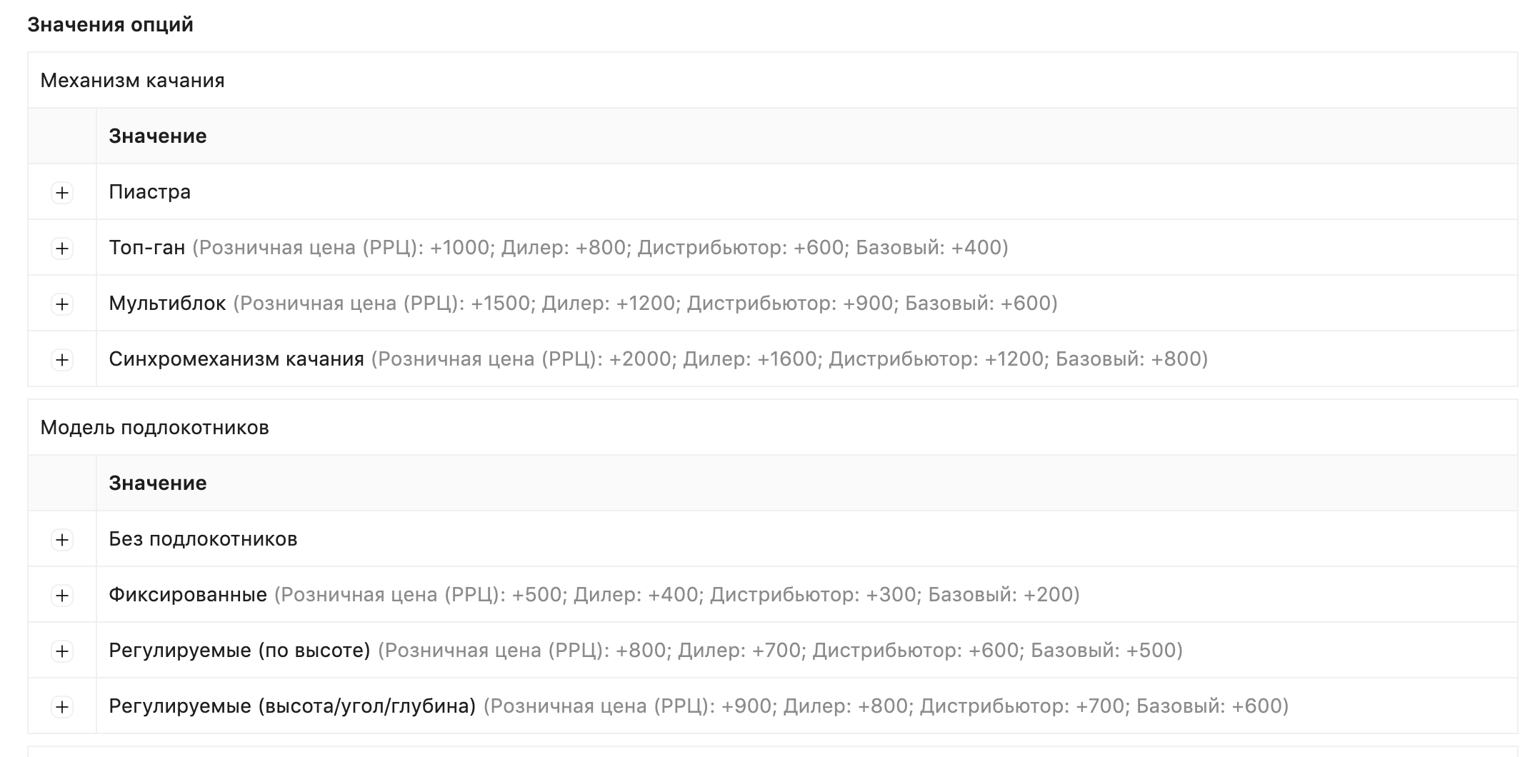The height and width of the screenshot is (757, 1530).
Task: Select the Без подлокотников value
Action: (x=203, y=539)
